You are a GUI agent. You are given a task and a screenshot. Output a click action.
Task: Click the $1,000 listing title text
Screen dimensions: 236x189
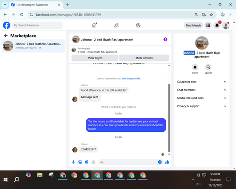coord(97,52)
